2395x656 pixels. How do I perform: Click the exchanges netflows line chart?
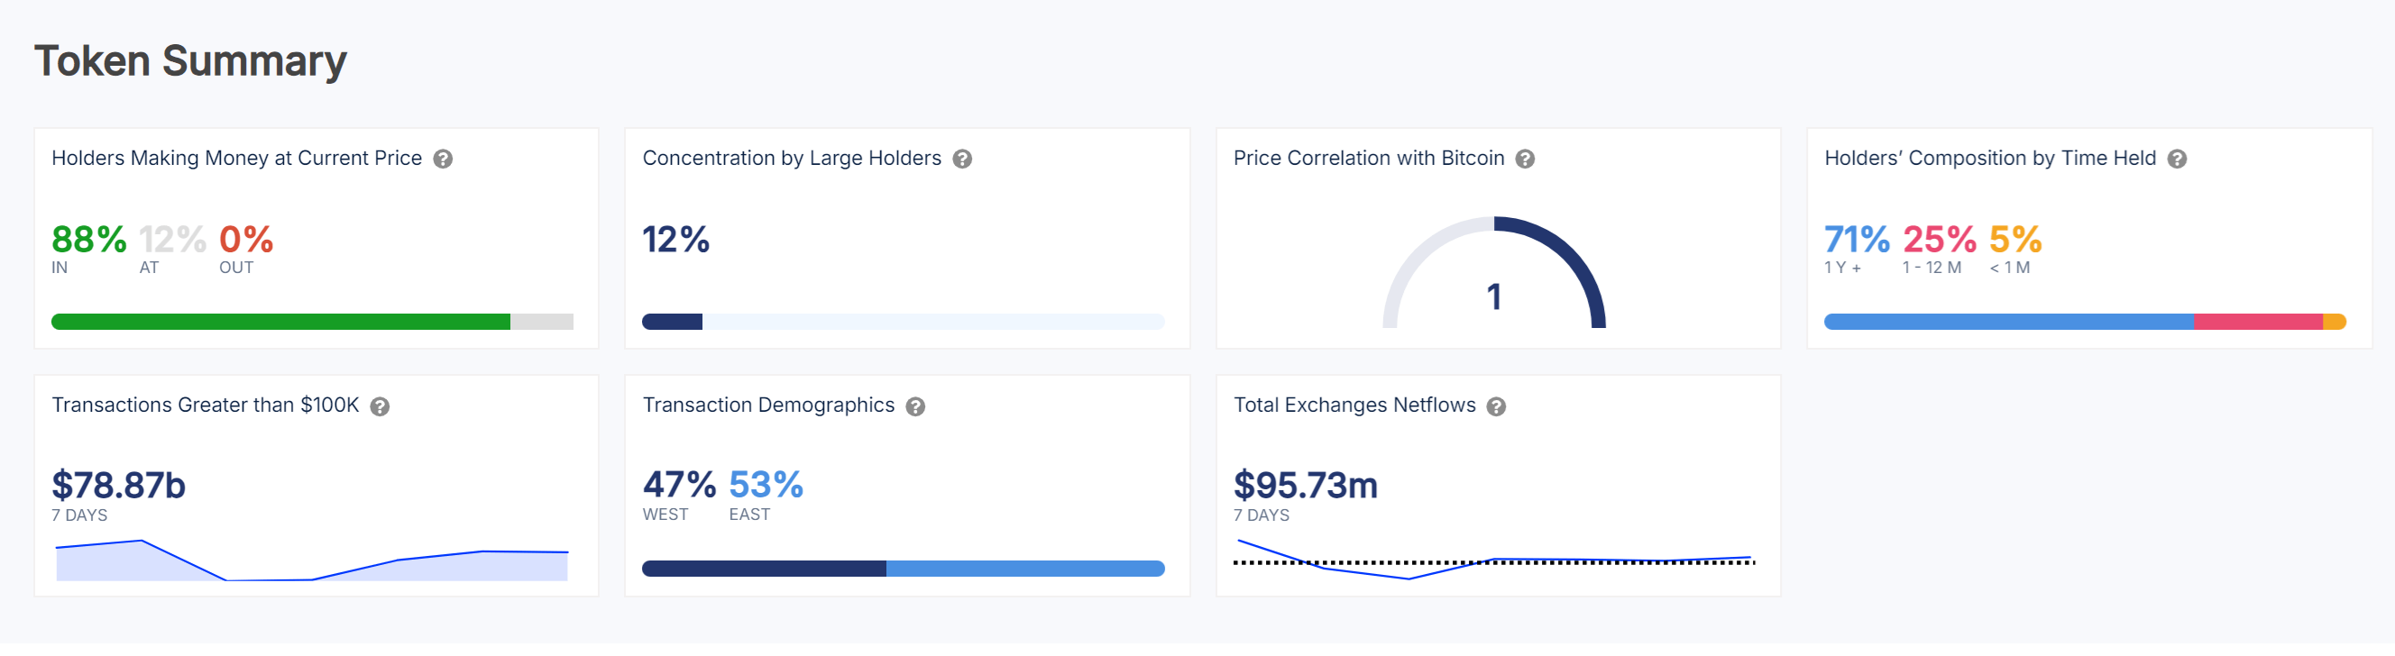(1493, 560)
